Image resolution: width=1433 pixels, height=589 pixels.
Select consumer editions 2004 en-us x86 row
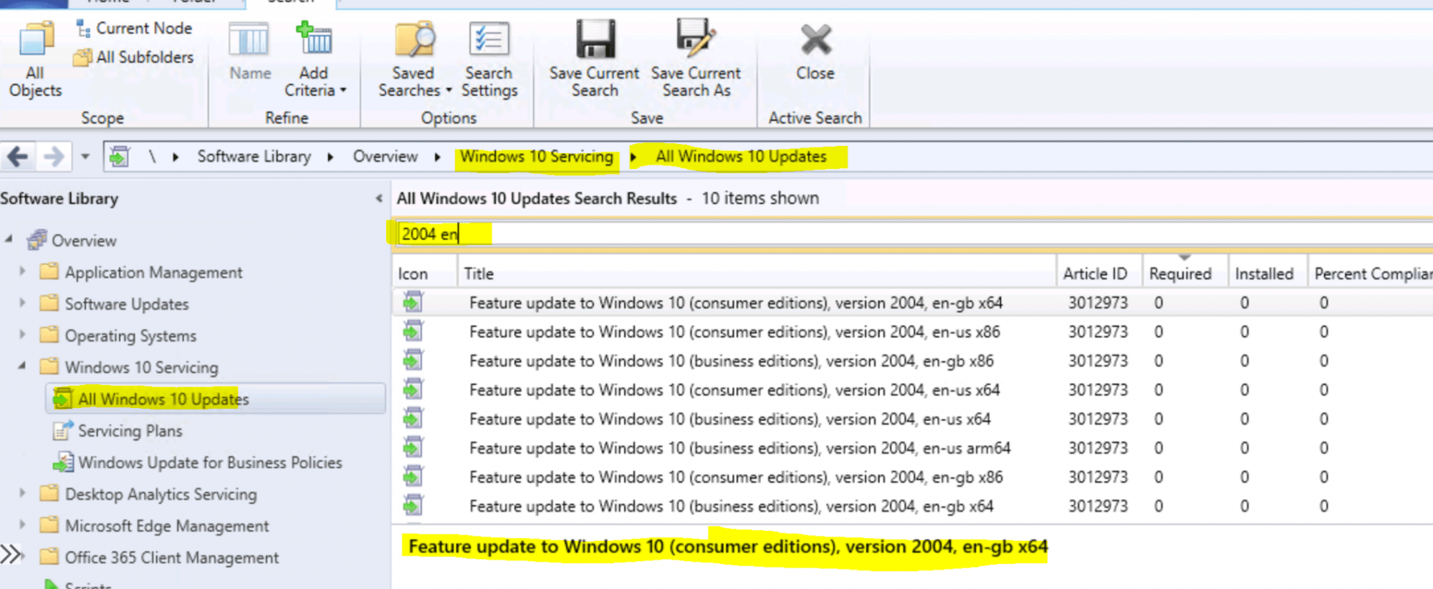(912, 331)
